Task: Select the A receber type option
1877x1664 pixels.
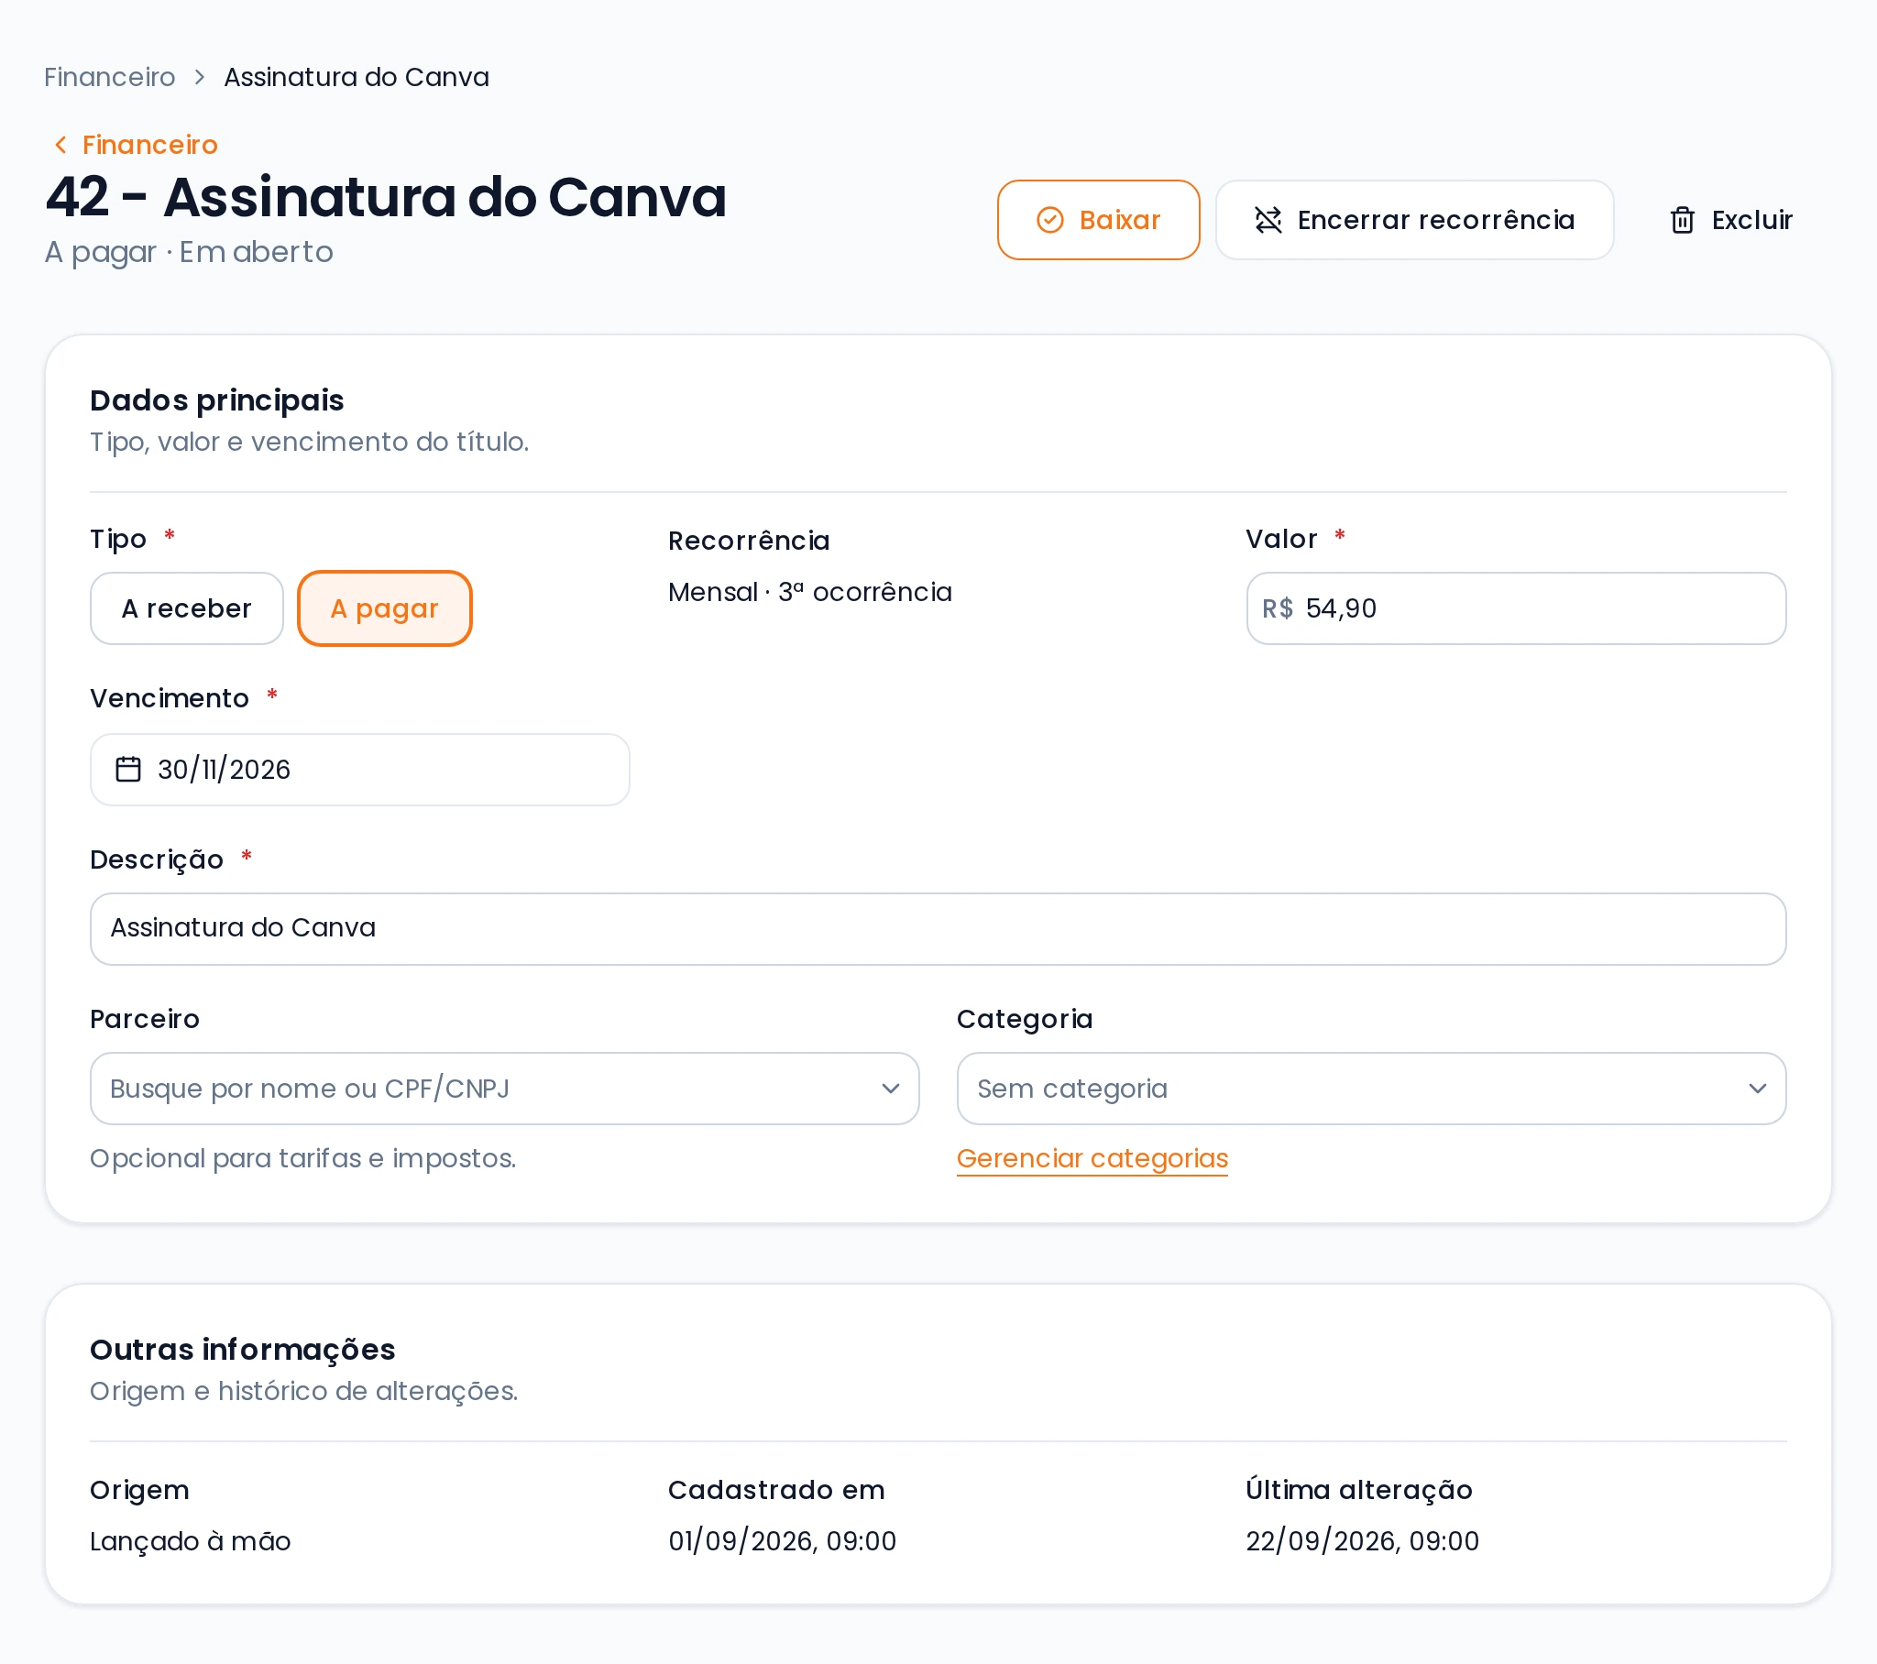Action: tap(187, 608)
